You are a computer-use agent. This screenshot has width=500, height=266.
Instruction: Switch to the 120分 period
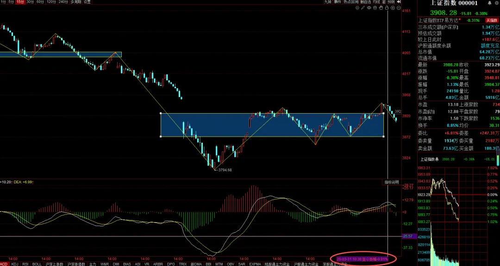(x=51, y=2)
